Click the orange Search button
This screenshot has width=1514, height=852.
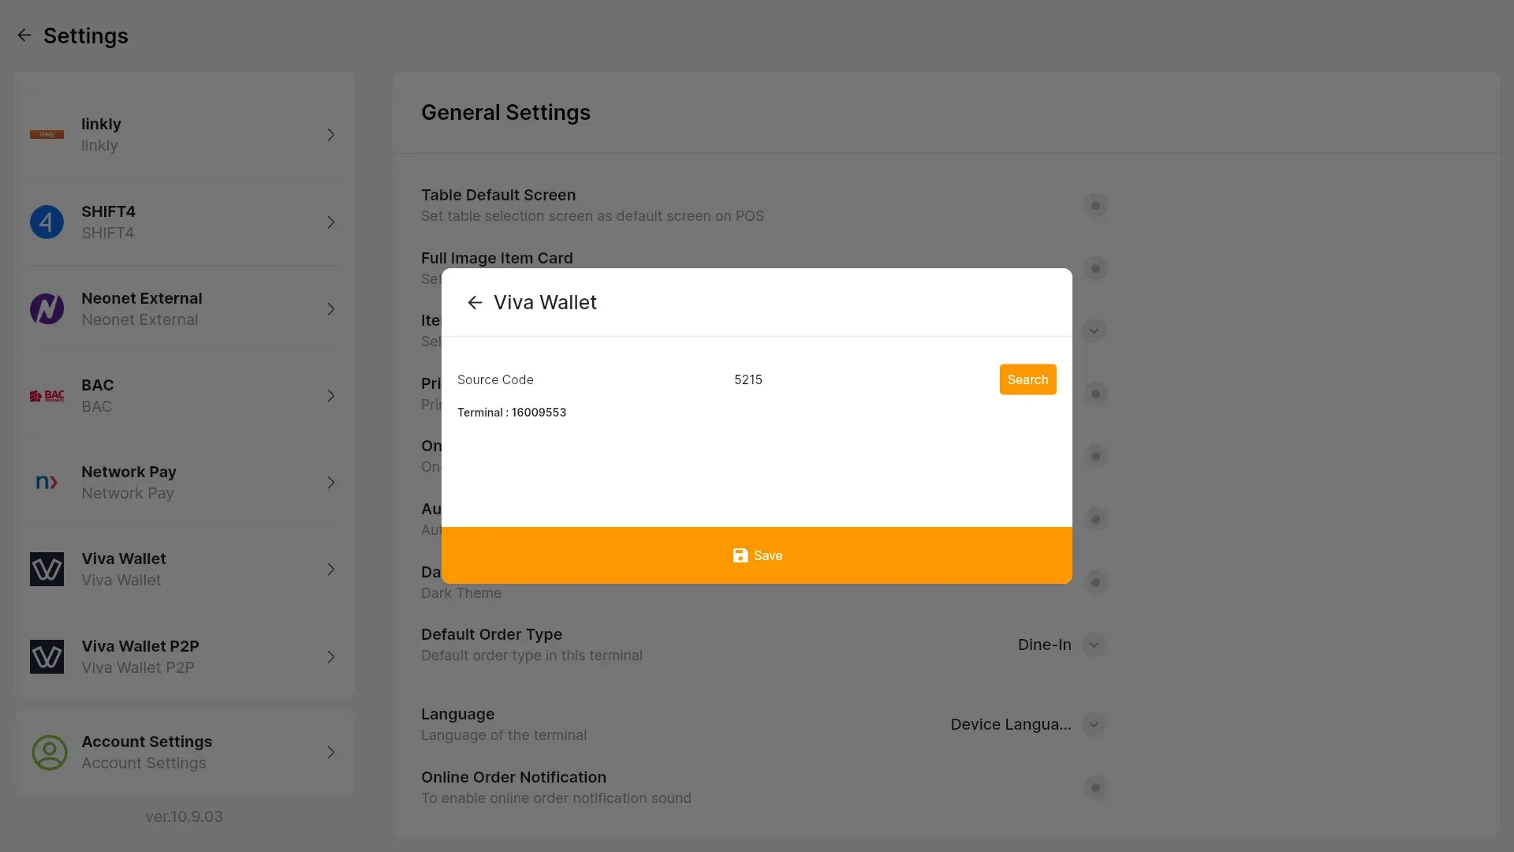coord(1027,379)
